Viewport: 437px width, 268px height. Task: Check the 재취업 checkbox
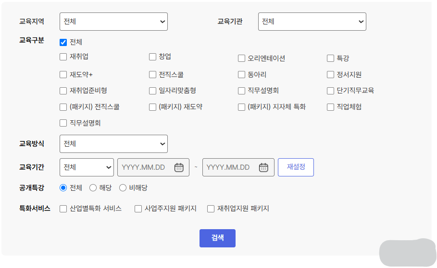point(63,57)
